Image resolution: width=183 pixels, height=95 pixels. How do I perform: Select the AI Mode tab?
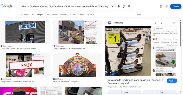point(25,14)
